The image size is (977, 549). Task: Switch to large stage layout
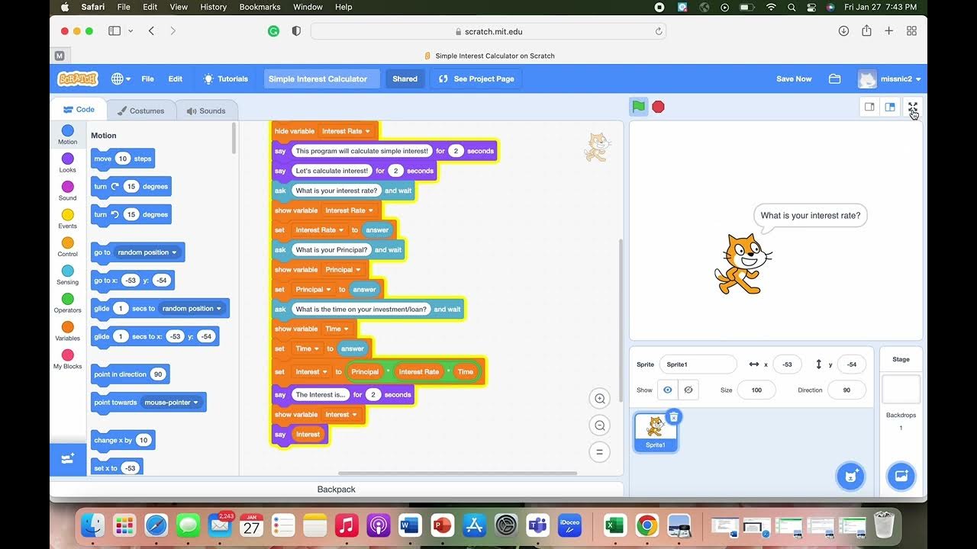(x=890, y=107)
